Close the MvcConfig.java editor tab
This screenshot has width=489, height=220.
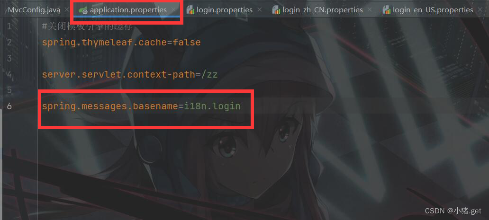(x=66, y=10)
